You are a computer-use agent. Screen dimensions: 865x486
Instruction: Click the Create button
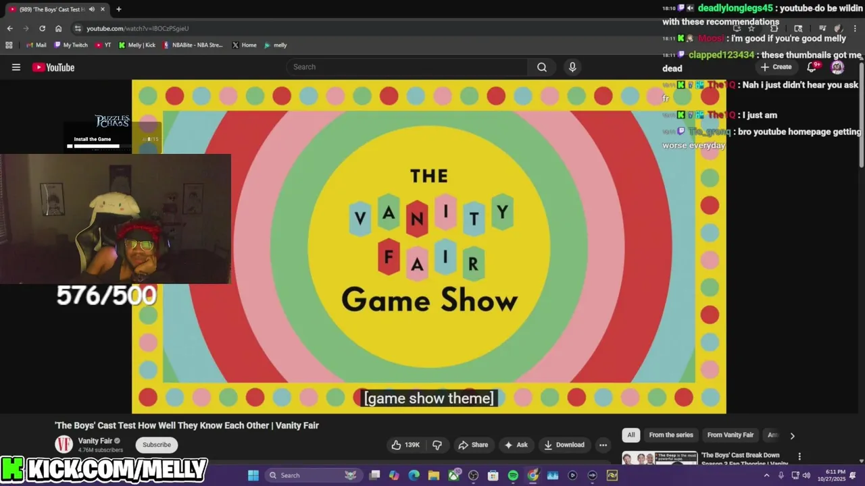[776, 67]
